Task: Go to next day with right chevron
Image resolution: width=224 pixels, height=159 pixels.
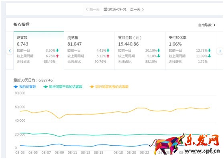Action: 143,9
